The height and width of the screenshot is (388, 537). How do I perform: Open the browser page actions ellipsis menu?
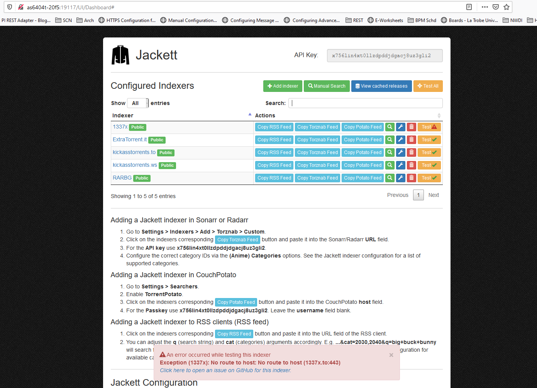(x=485, y=7)
